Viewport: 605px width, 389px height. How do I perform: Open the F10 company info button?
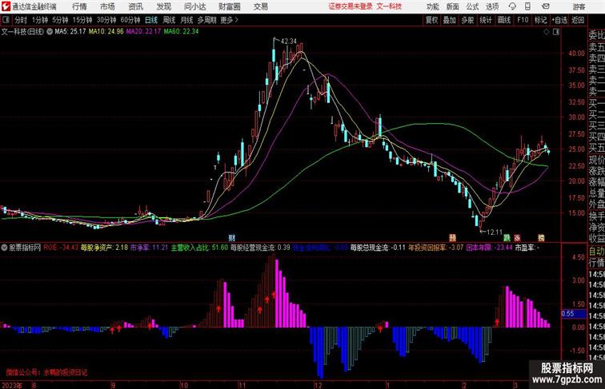(x=523, y=20)
